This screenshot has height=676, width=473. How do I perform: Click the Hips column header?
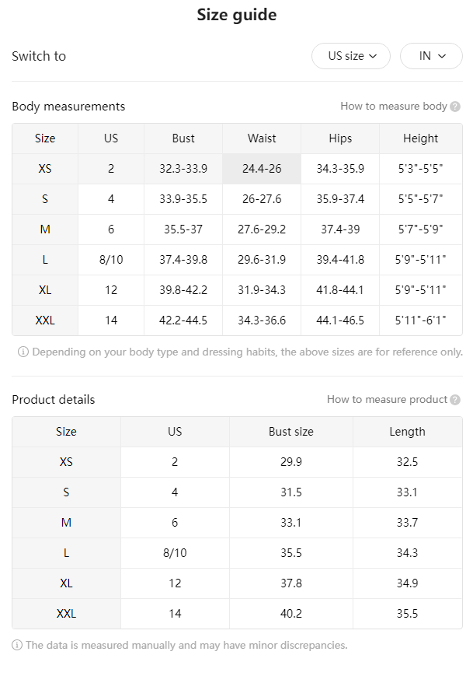[x=340, y=138]
